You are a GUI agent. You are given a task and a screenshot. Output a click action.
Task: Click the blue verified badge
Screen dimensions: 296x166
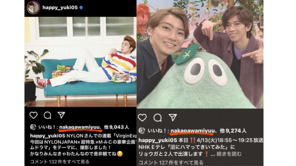tap(81, 8)
